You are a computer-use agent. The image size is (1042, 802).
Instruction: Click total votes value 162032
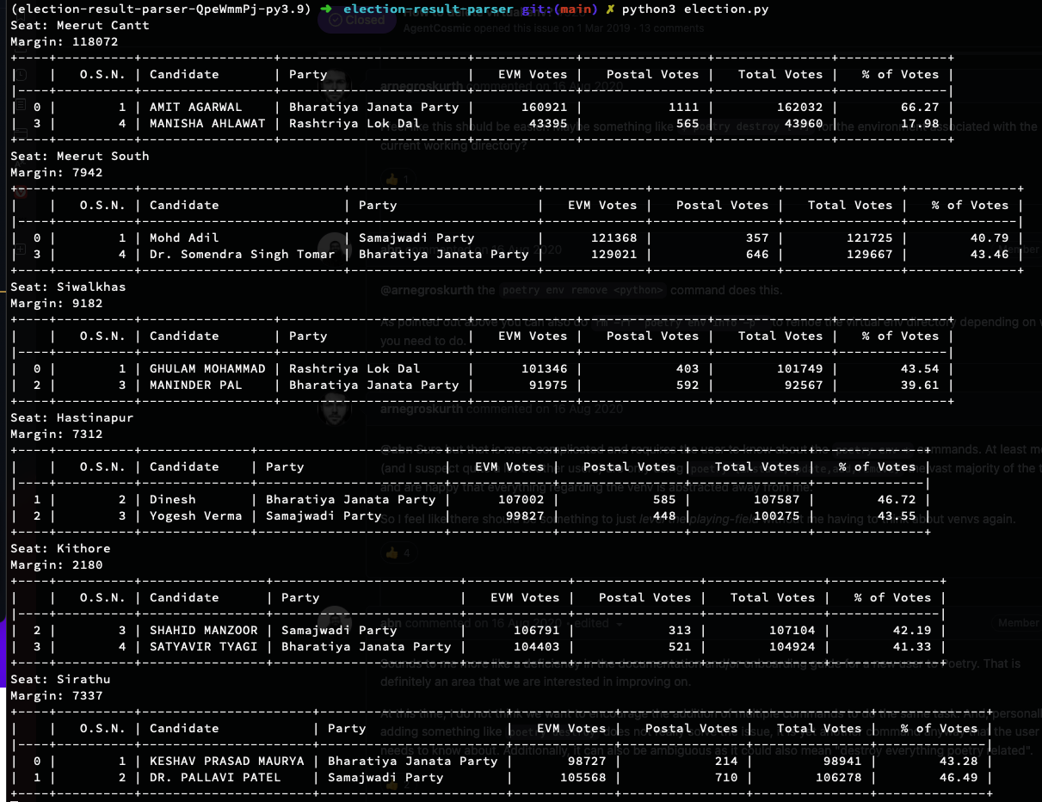point(800,108)
